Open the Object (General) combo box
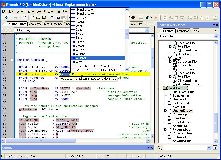The image size is (221, 160). [147, 30]
